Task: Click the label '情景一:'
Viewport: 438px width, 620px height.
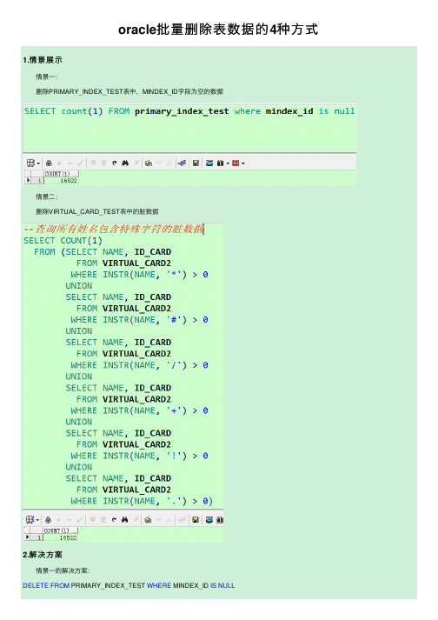Action: coord(47,77)
